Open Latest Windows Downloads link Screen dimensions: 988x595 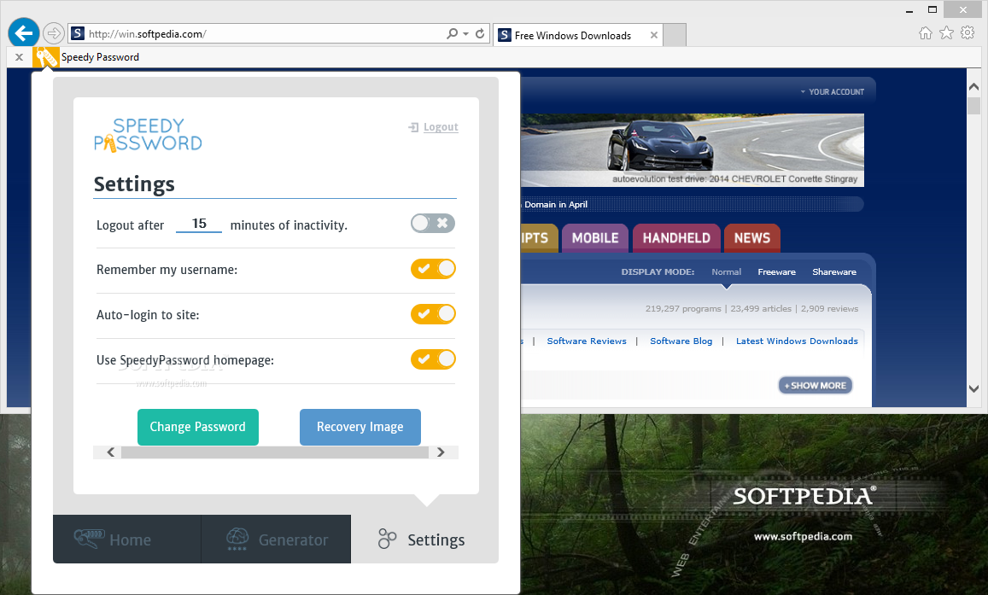(797, 341)
